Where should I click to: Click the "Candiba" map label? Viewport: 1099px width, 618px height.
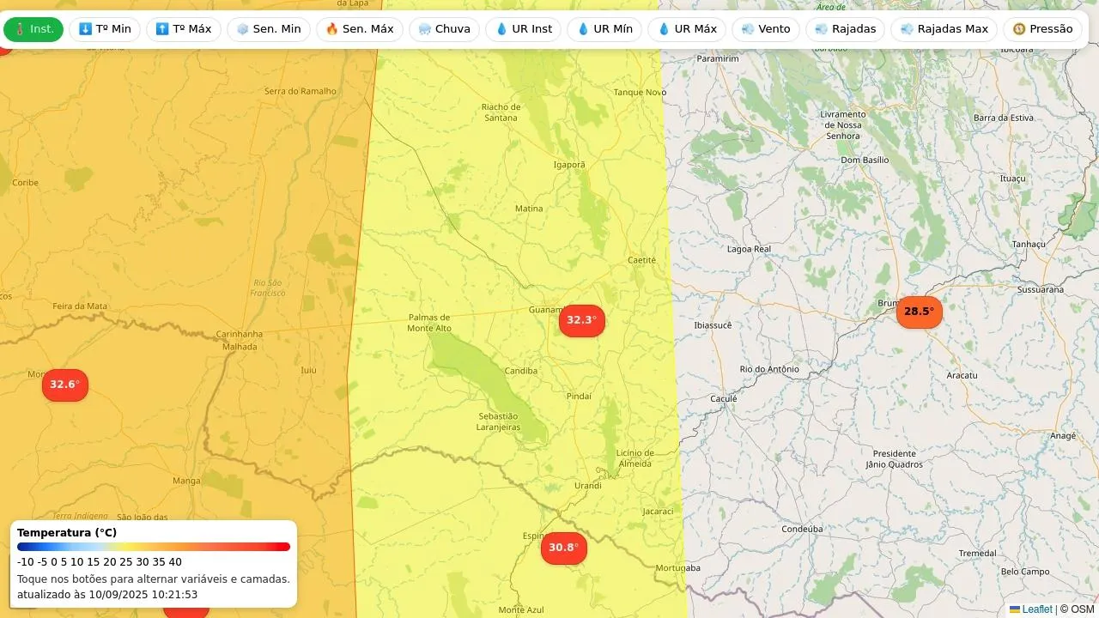tap(521, 371)
